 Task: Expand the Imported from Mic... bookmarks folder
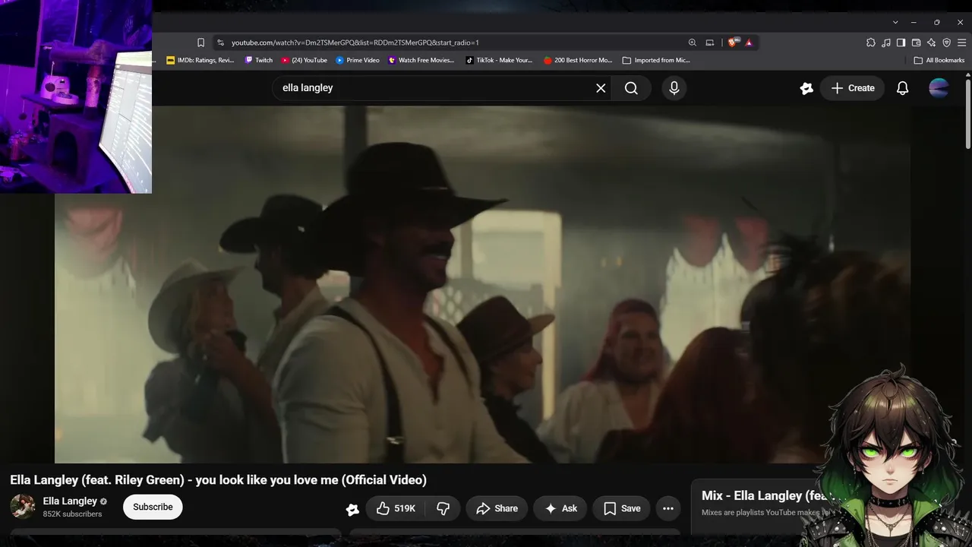[656, 60]
